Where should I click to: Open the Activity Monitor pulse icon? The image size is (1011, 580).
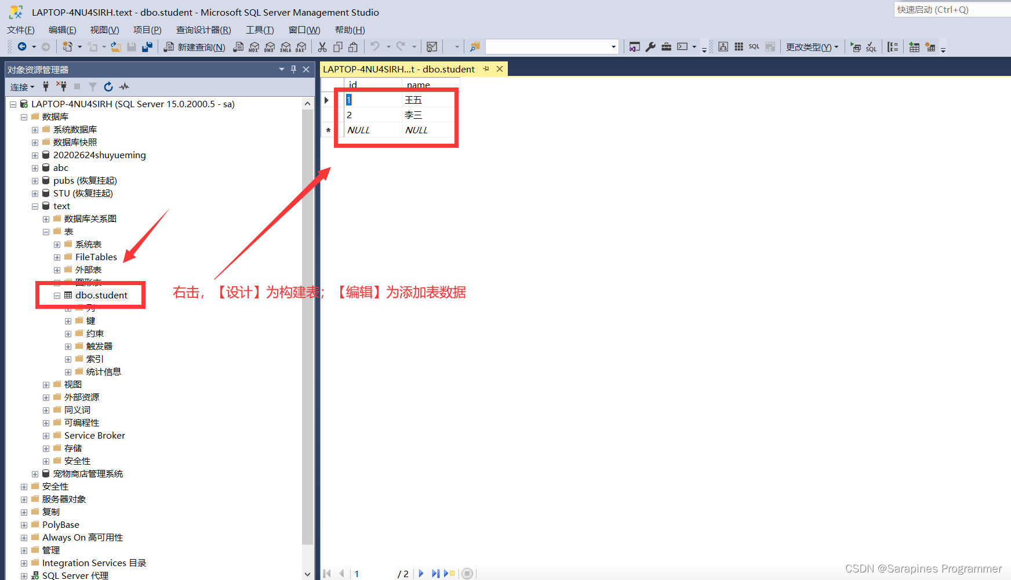pyautogui.click(x=124, y=86)
